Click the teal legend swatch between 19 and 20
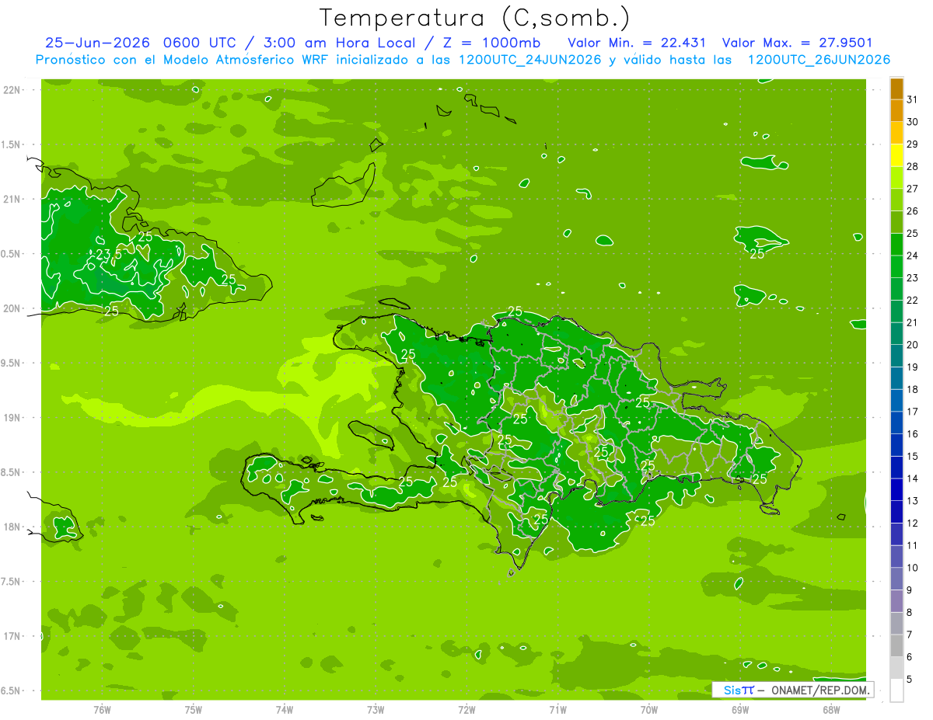Screen dimensions: 933x720 [x=896, y=356]
